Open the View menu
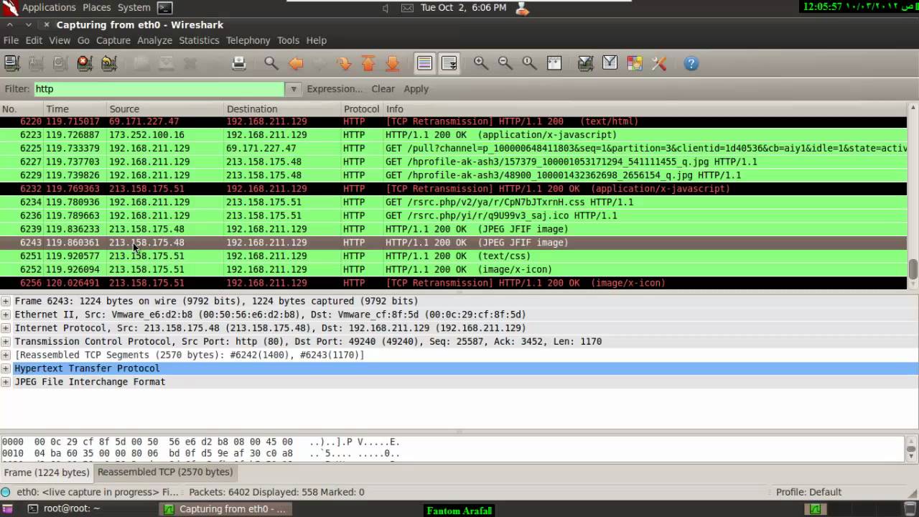 [x=60, y=40]
